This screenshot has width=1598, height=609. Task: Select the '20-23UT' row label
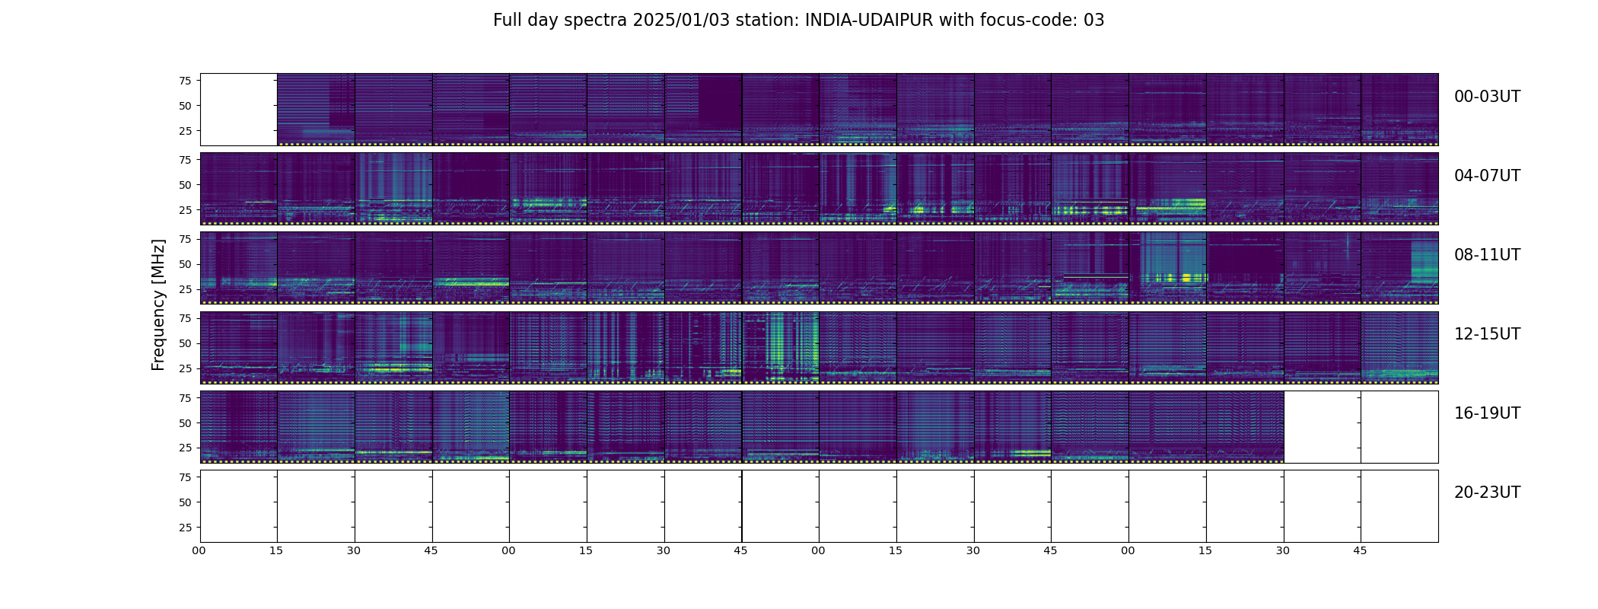(x=1487, y=493)
